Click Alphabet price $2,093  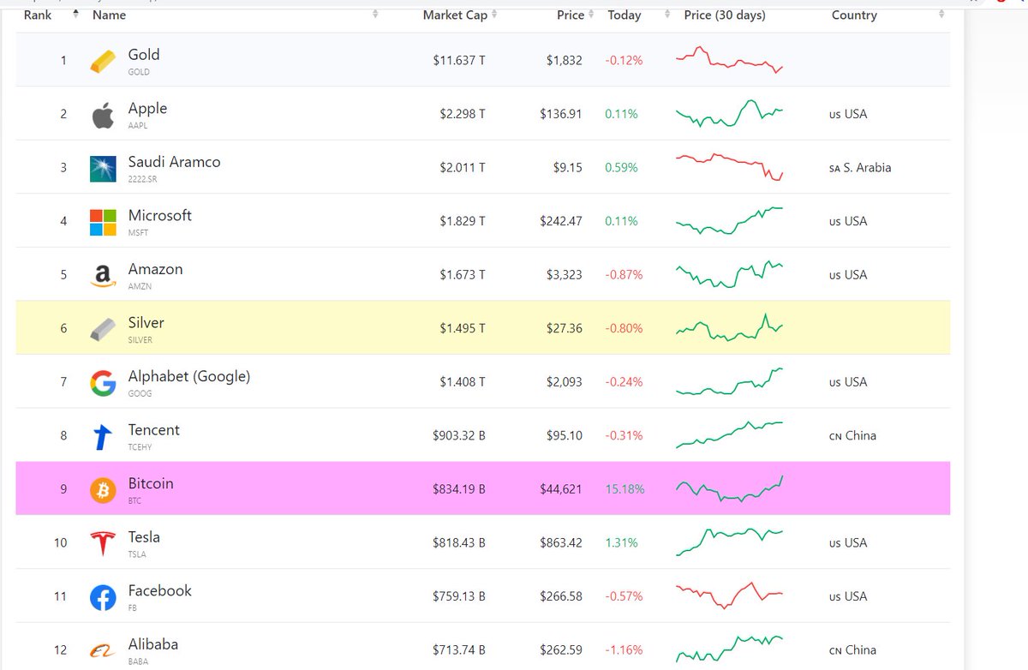(x=565, y=382)
